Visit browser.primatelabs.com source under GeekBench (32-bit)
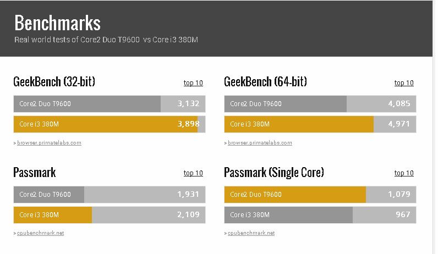Screen dimensions: 438x254 pos(49,143)
